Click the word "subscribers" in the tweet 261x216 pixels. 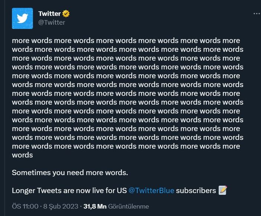point(196,190)
